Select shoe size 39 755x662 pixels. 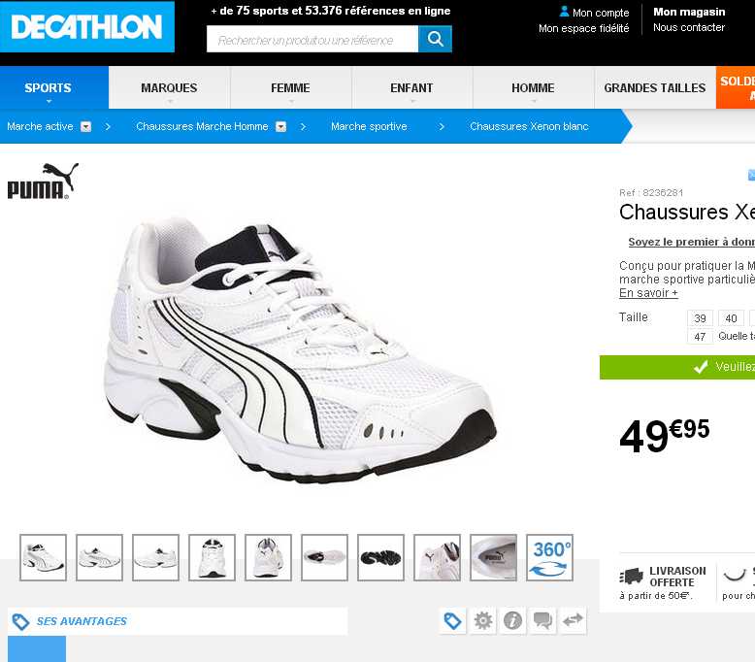pos(700,318)
